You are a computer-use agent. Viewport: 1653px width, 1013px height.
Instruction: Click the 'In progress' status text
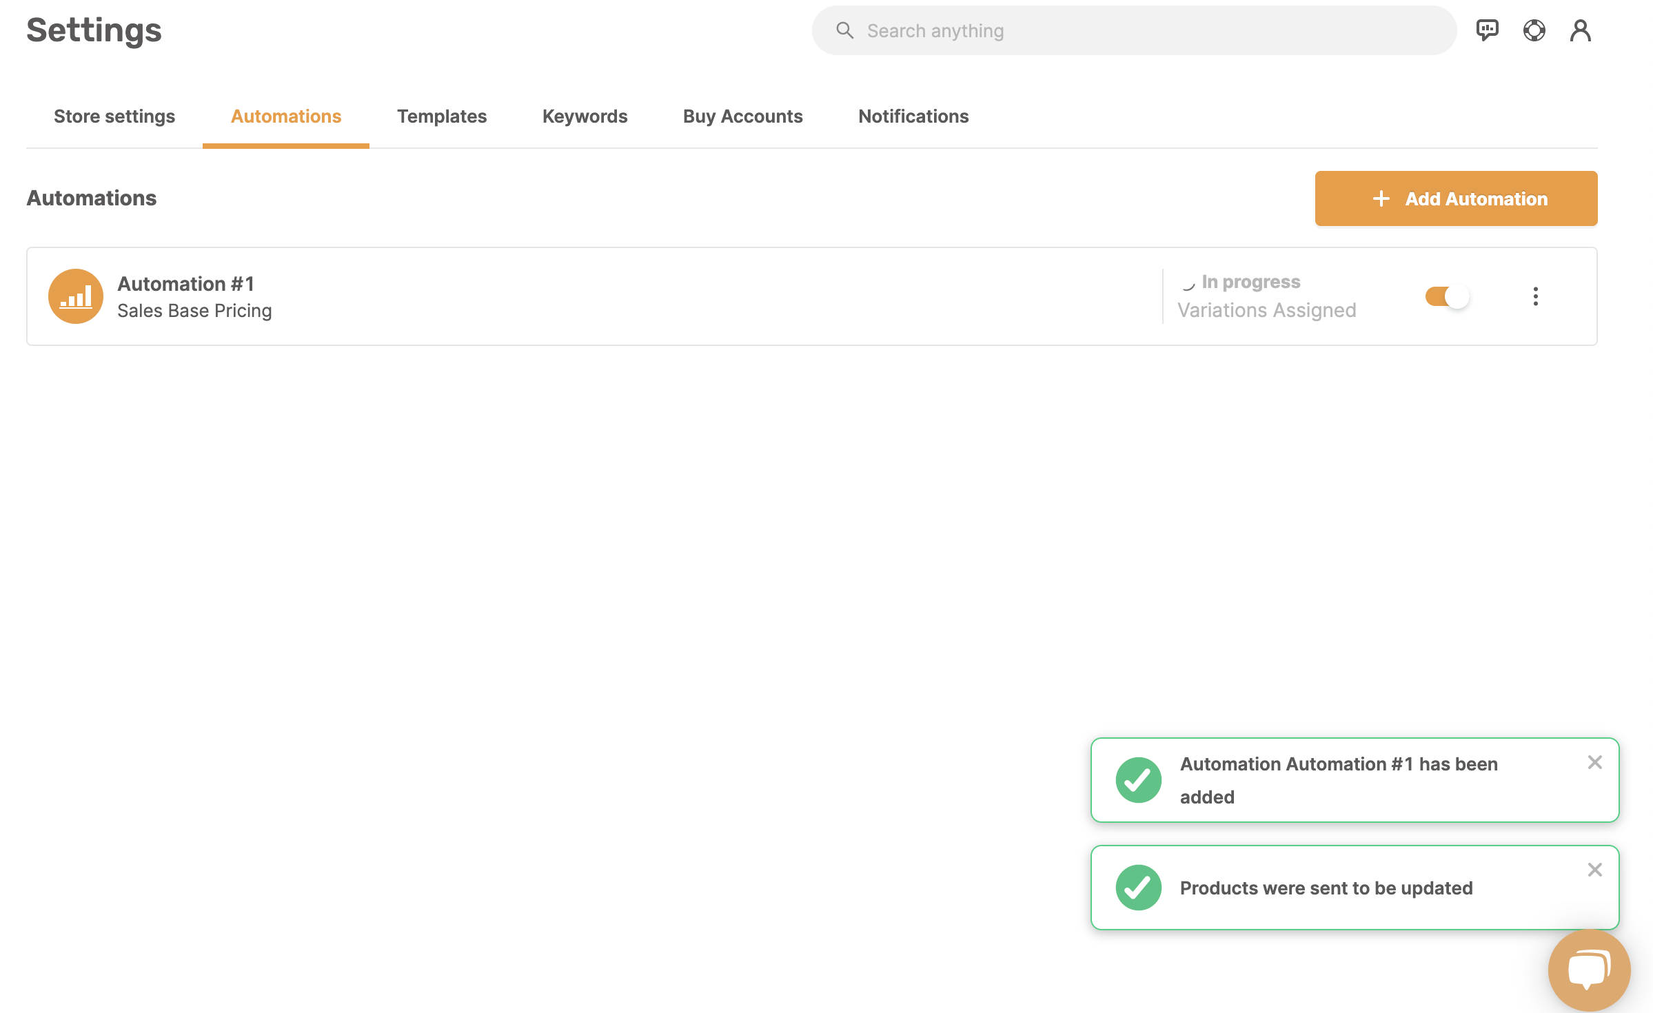click(x=1251, y=282)
